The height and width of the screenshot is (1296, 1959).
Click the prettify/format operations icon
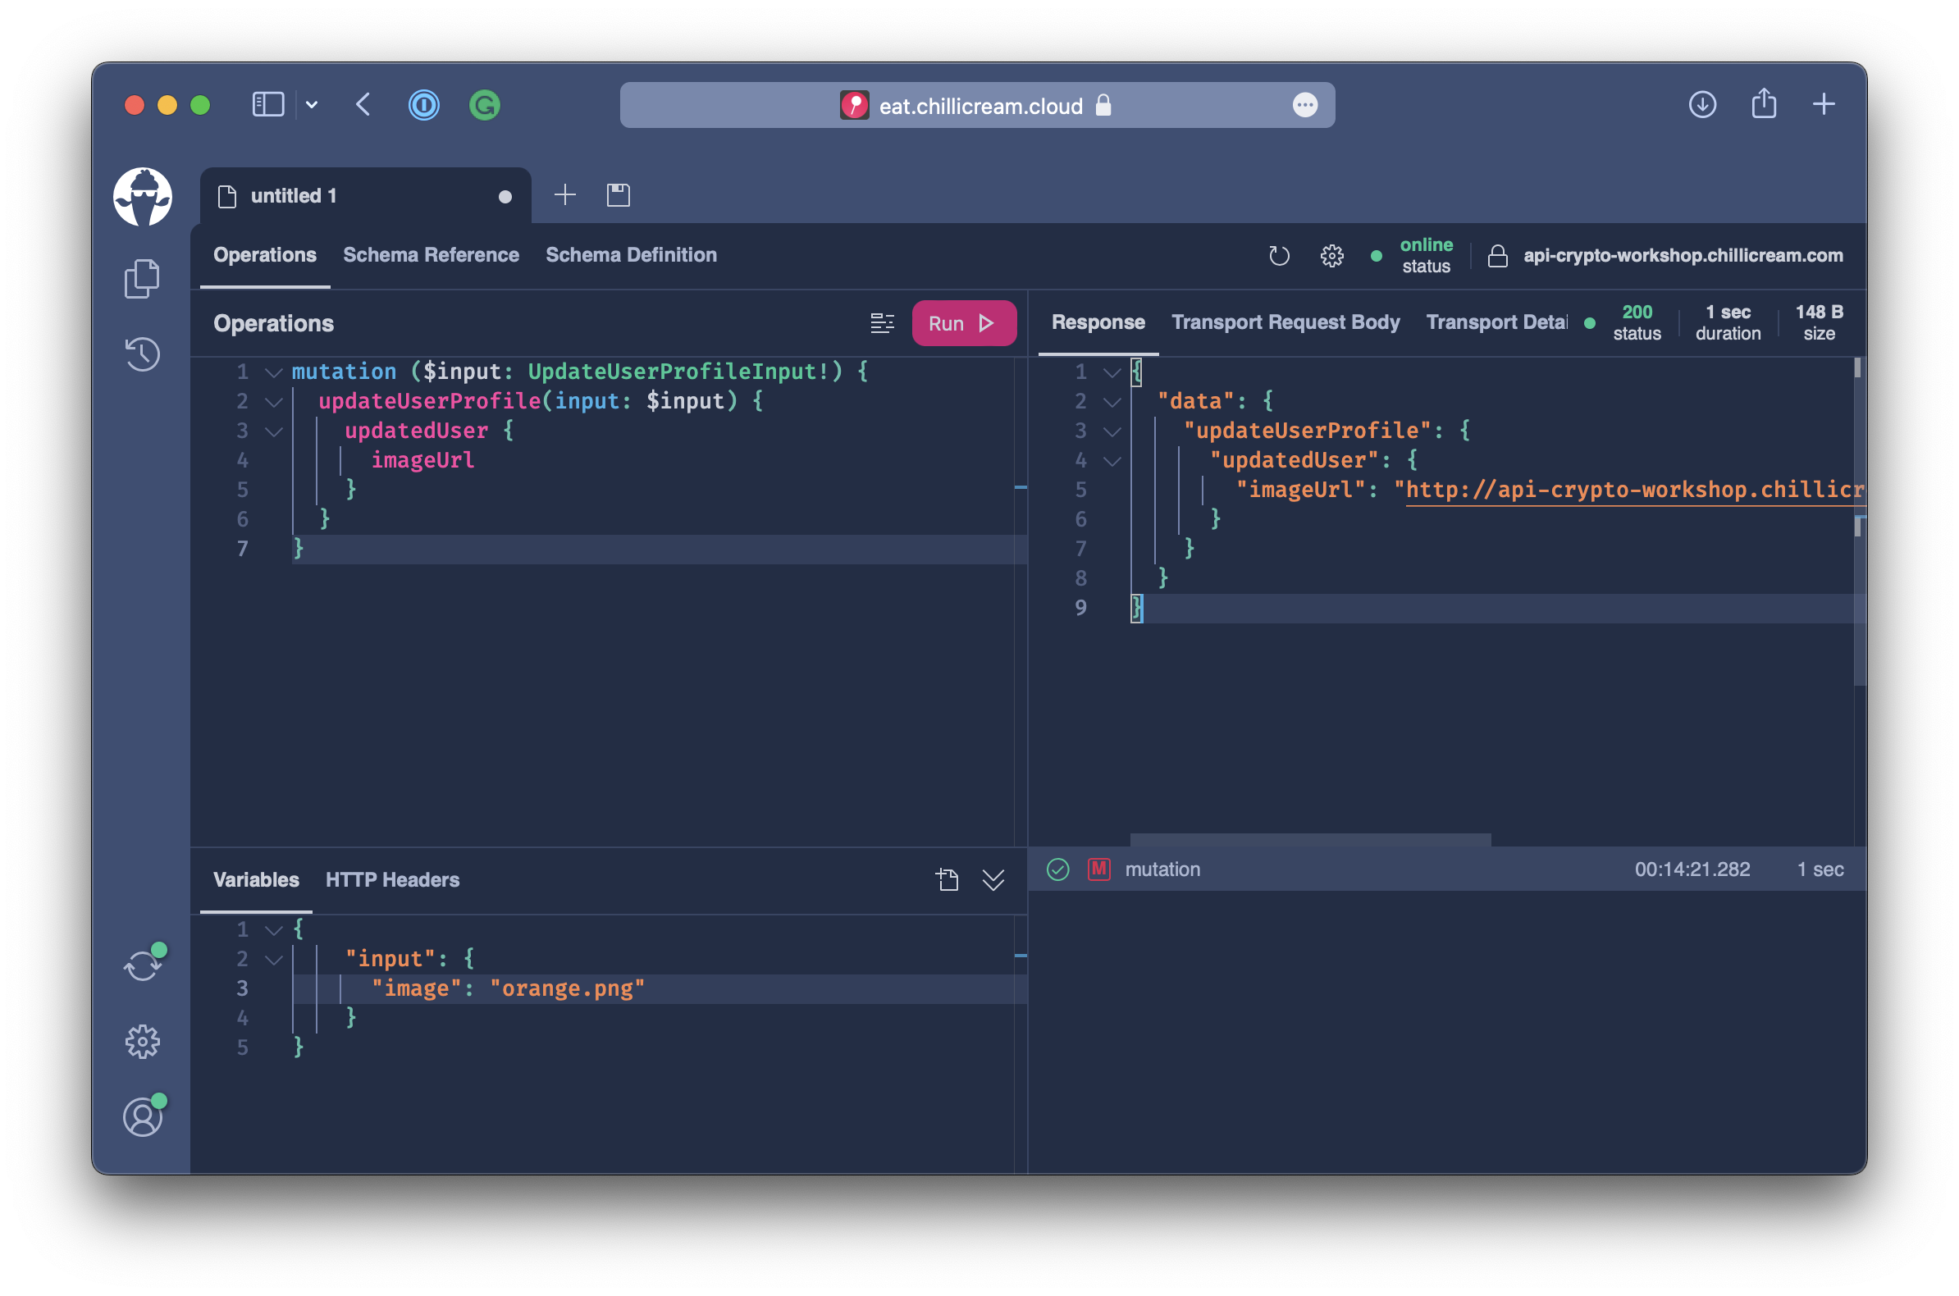(881, 322)
